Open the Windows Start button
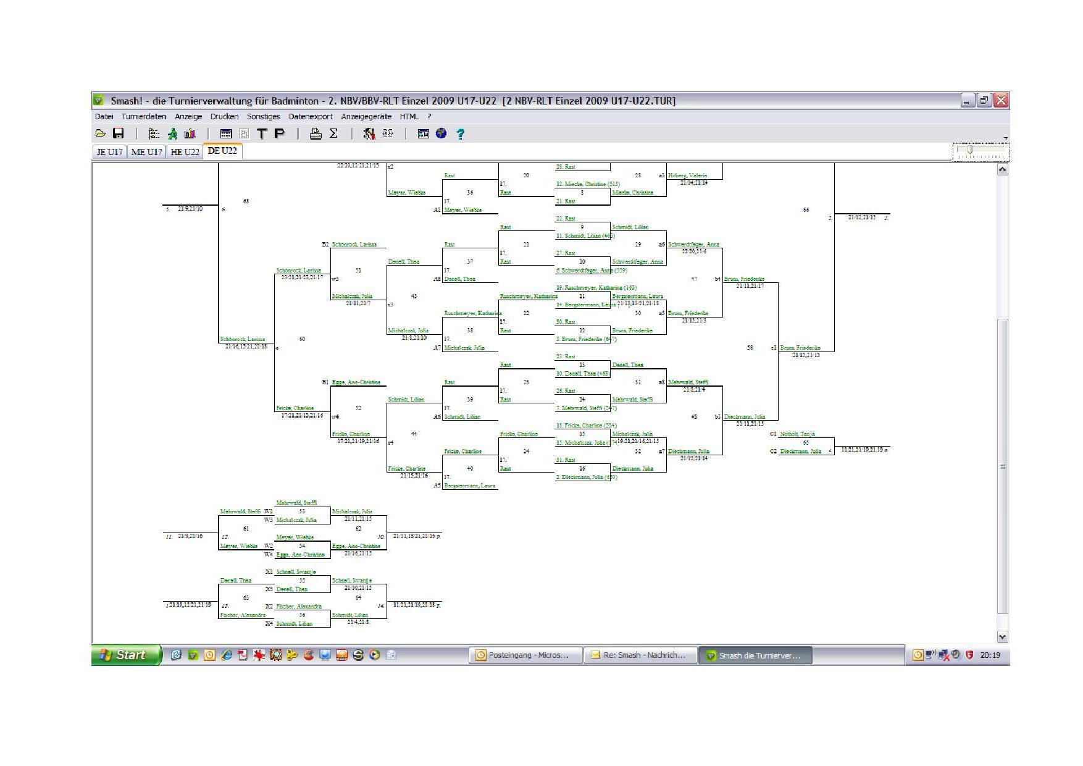 point(127,655)
